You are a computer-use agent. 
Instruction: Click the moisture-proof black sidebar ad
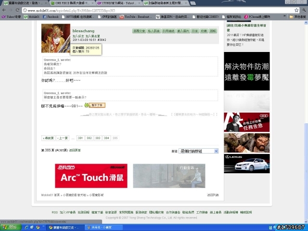pos(247,71)
